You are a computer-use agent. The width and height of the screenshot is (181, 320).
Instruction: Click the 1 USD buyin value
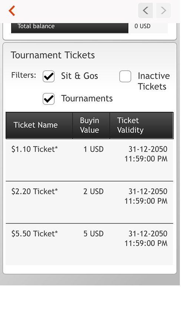pos(93,149)
